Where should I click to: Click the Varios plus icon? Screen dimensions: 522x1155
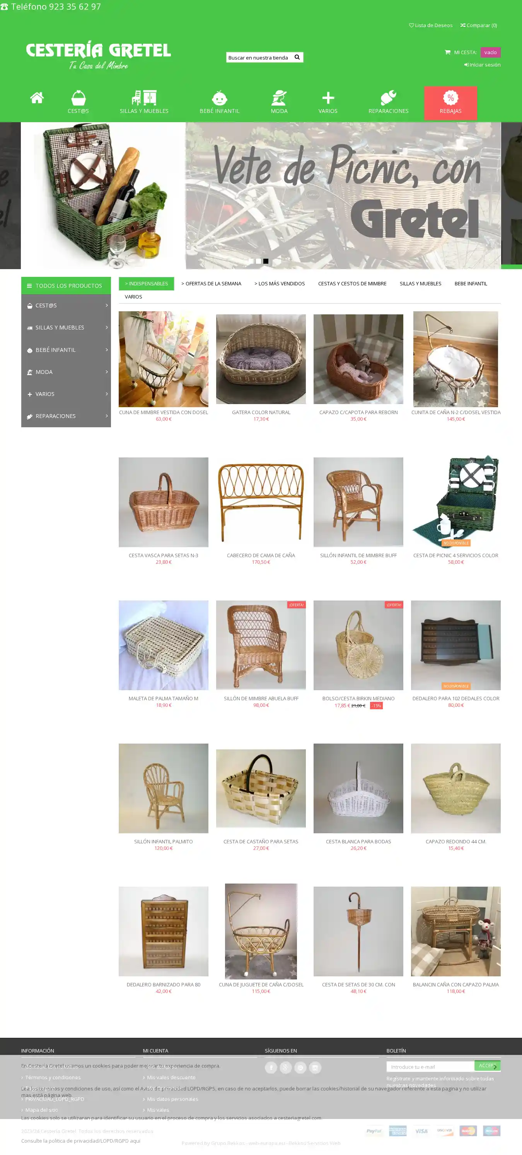[328, 98]
